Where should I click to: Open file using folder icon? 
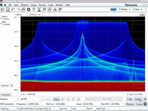point(3,9)
